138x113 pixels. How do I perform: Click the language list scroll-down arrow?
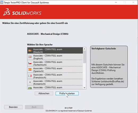tap(84, 88)
